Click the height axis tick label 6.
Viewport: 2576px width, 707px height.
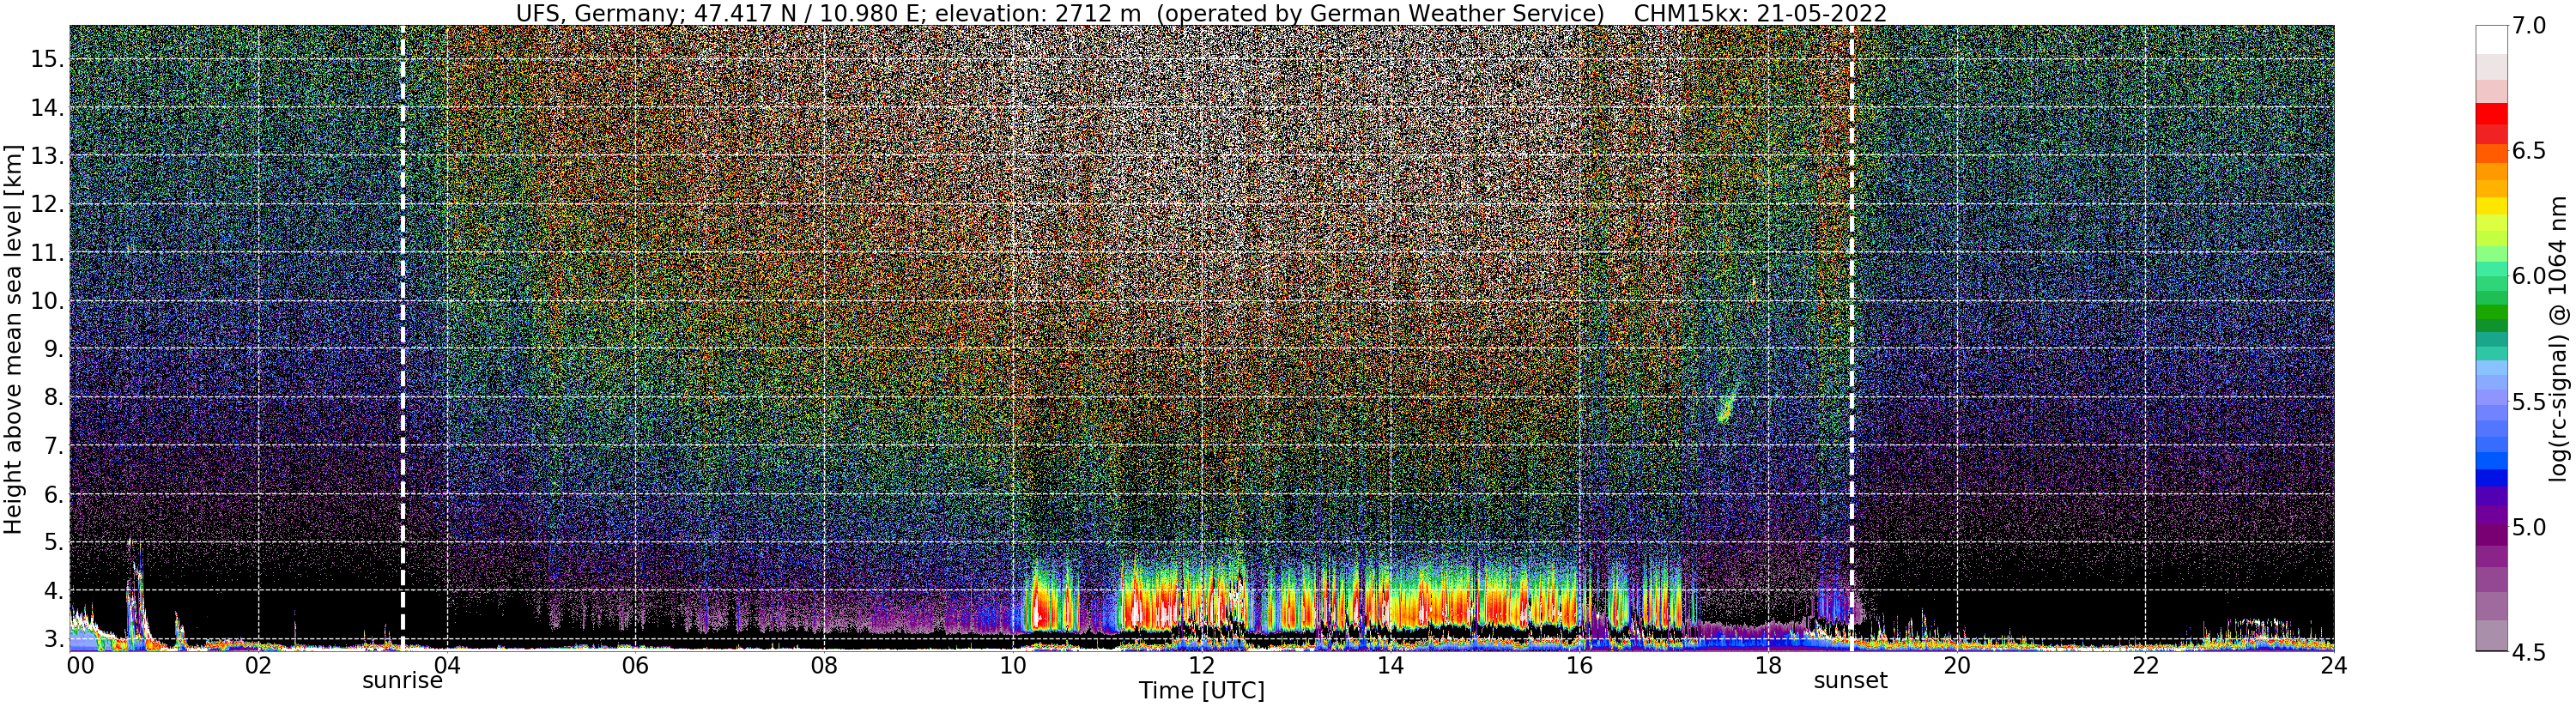tap(54, 495)
